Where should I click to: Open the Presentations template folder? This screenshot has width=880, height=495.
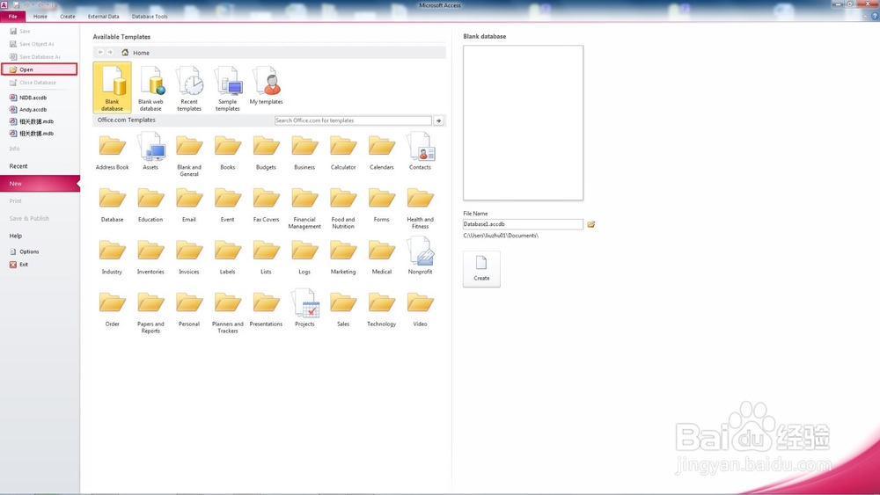[x=266, y=309]
